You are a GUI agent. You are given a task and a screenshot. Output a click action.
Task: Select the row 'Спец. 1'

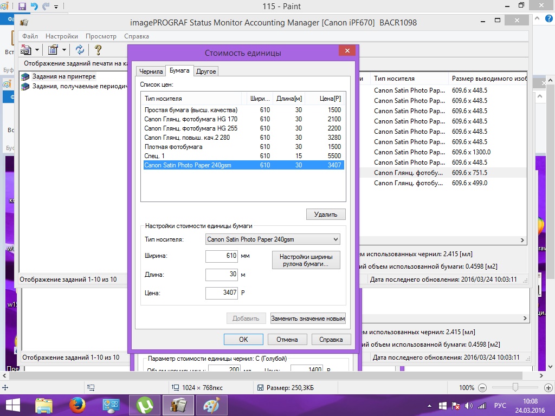click(243, 156)
